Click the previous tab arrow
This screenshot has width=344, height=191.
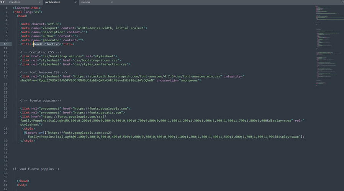[2, 2]
